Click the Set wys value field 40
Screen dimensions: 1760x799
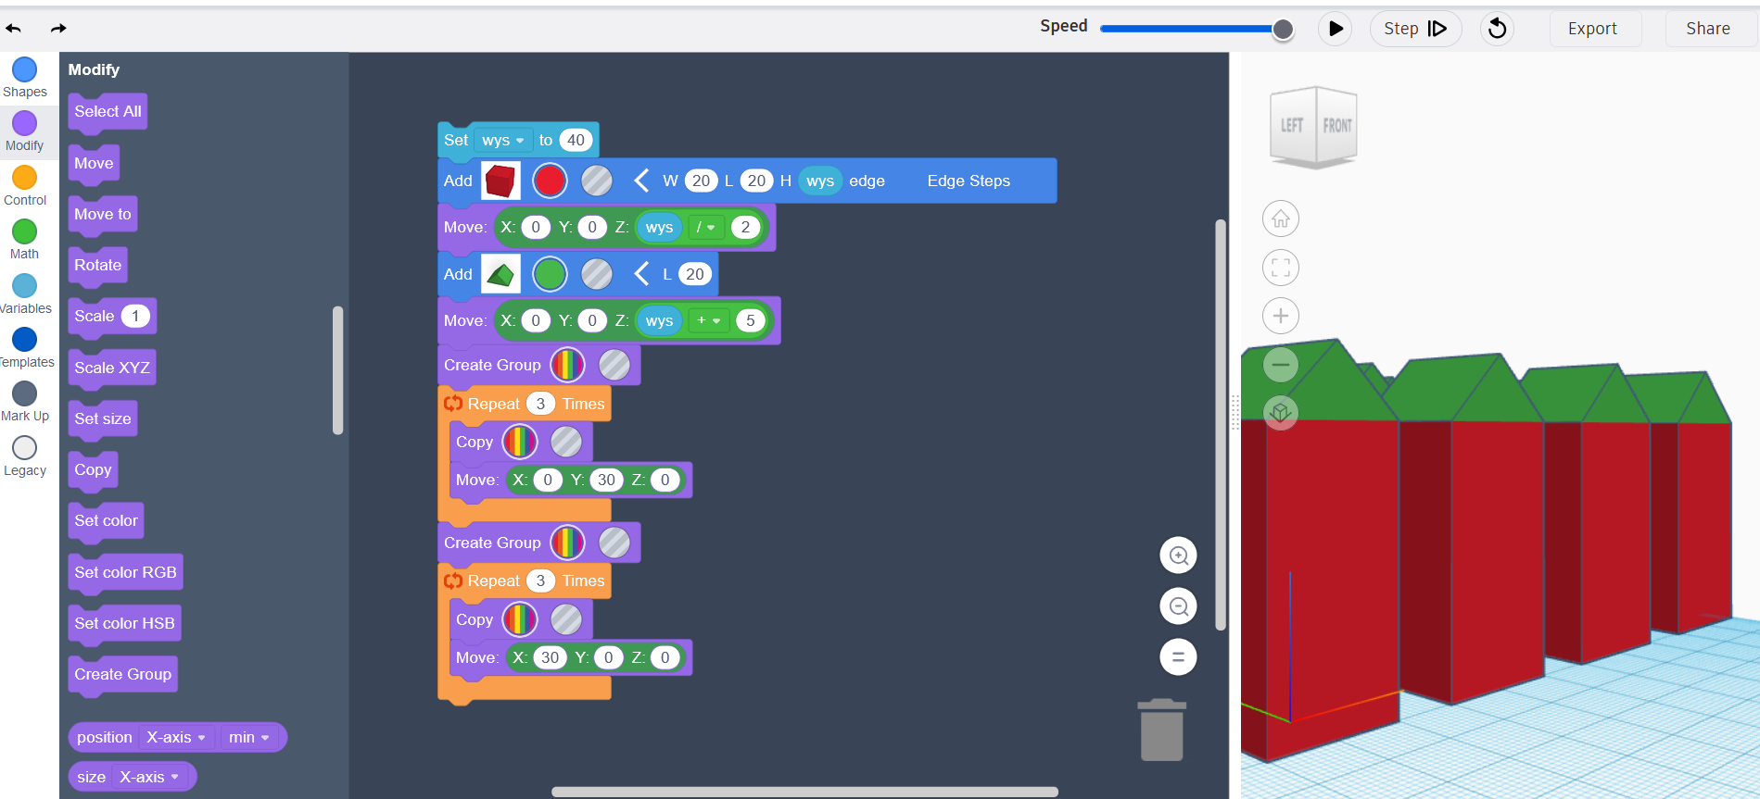pyautogui.click(x=576, y=141)
